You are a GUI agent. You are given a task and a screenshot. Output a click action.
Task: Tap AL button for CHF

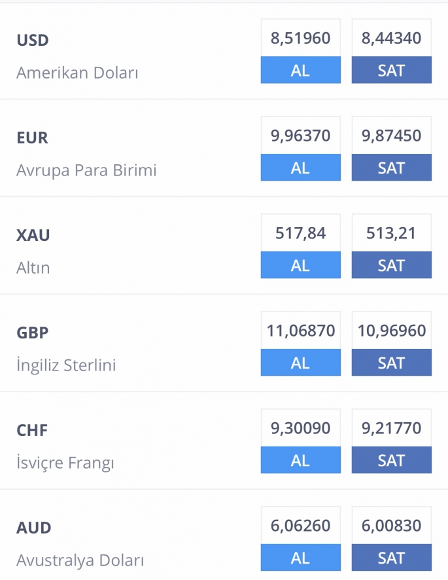click(300, 460)
